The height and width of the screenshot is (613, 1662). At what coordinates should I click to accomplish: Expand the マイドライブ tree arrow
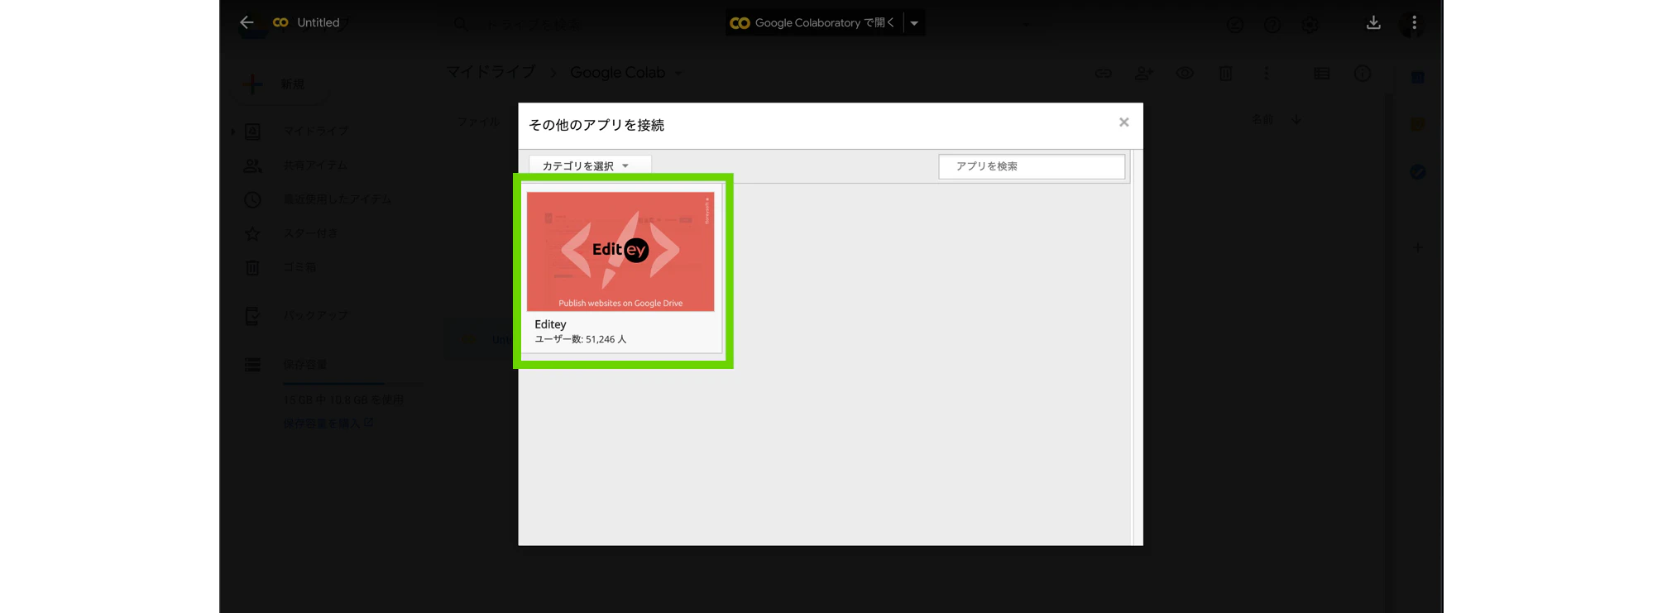point(233,132)
